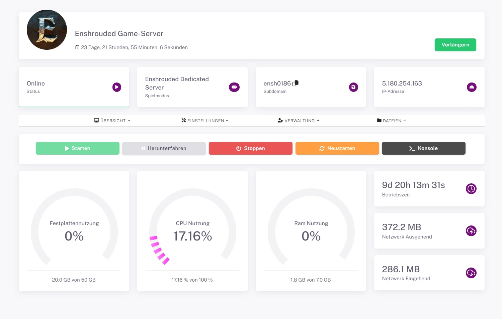Click the 23 Tage remaining time text
Viewport: 502px width, 319px height.
134,47
